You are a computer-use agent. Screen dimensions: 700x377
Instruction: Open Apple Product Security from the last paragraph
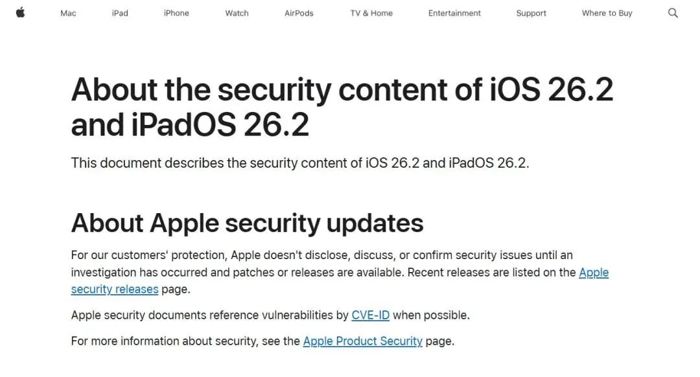(x=362, y=341)
